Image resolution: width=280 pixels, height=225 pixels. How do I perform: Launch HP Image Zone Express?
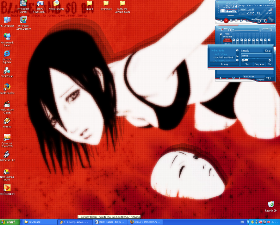pos(23,23)
